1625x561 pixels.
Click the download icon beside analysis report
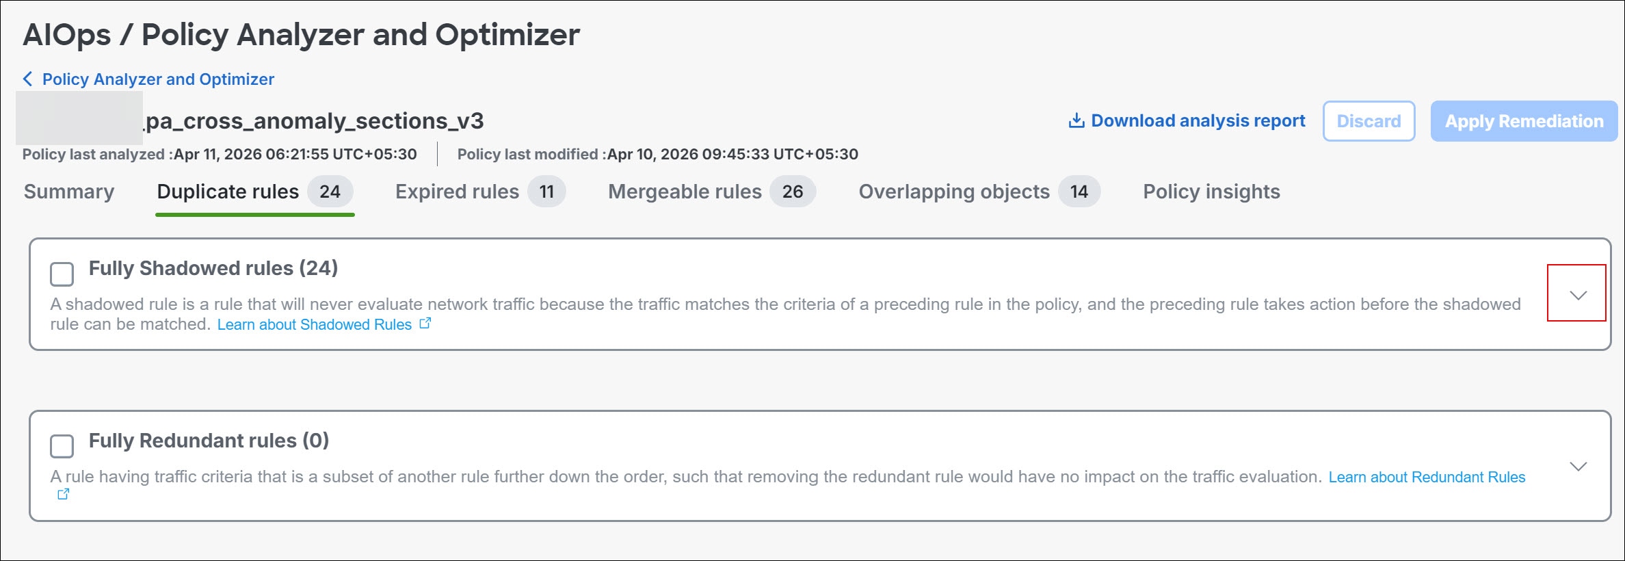(x=1076, y=121)
